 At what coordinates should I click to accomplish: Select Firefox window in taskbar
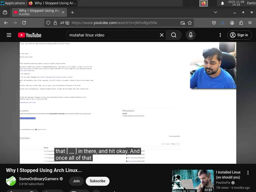[x=52, y=3]
